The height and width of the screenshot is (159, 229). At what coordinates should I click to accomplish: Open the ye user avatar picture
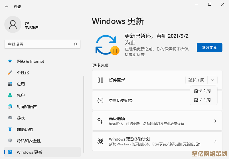(x=13, y=24)
